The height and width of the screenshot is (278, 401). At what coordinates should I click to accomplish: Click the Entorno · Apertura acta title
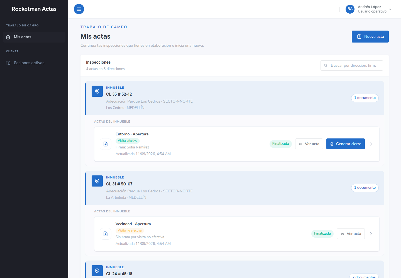coord(132,134)
